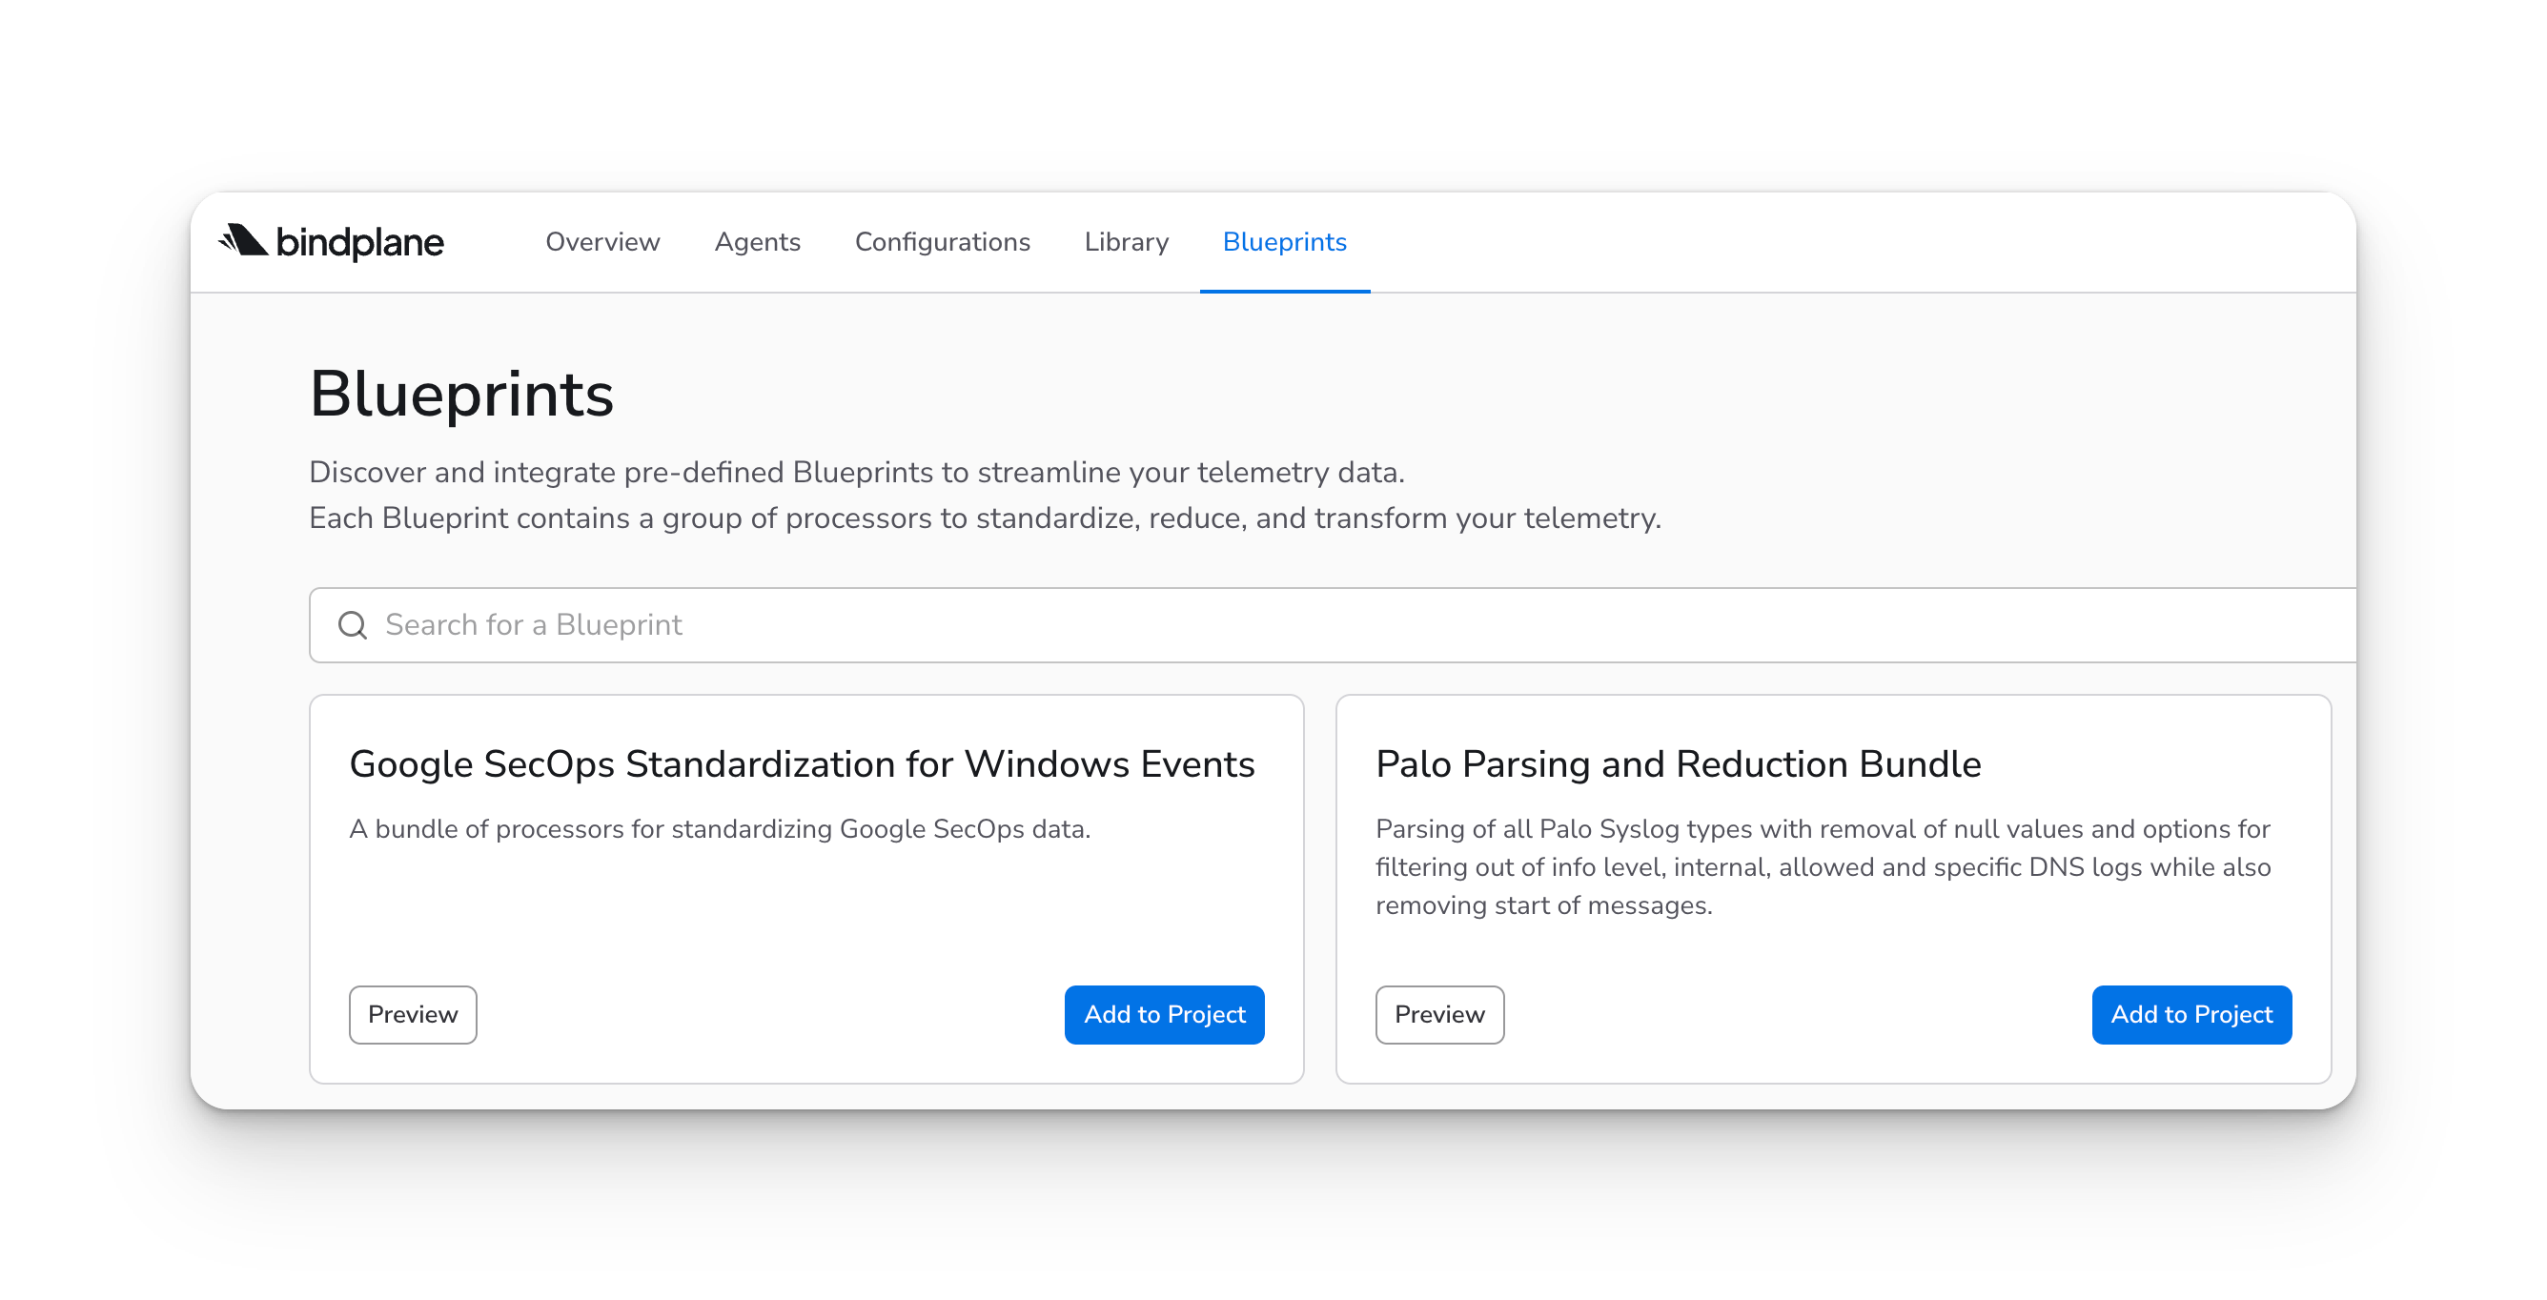Go to the Configurations tab
This screenshot has height=1300, width=2547.
[x=943, y=242]
